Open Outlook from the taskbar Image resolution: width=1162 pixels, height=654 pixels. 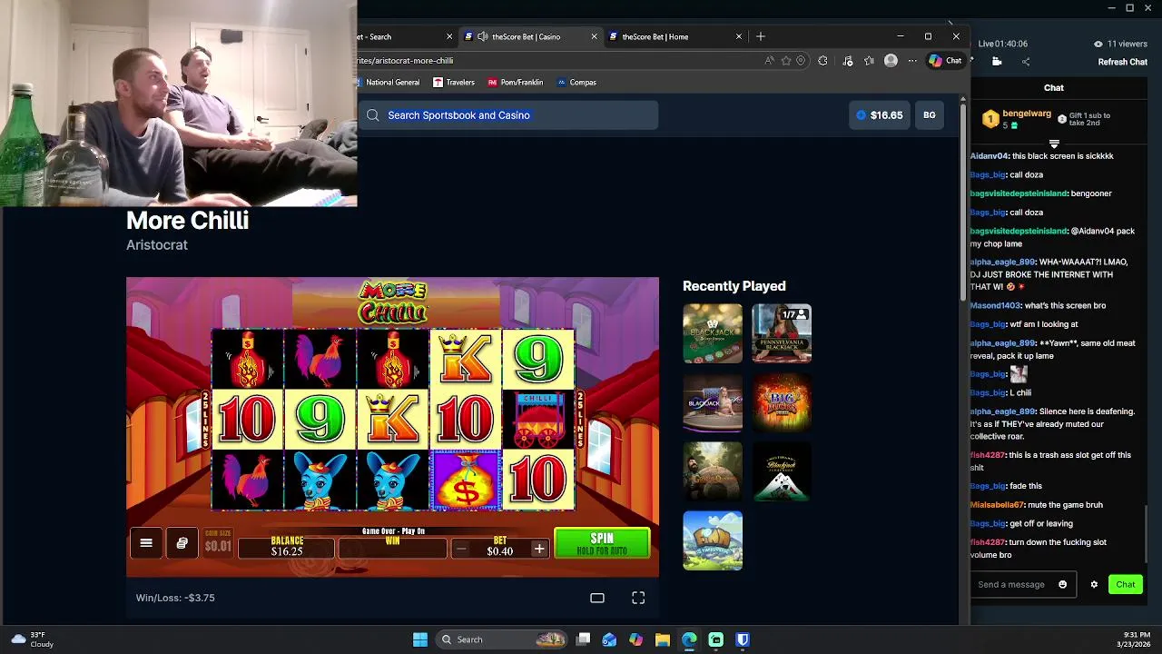609,639
